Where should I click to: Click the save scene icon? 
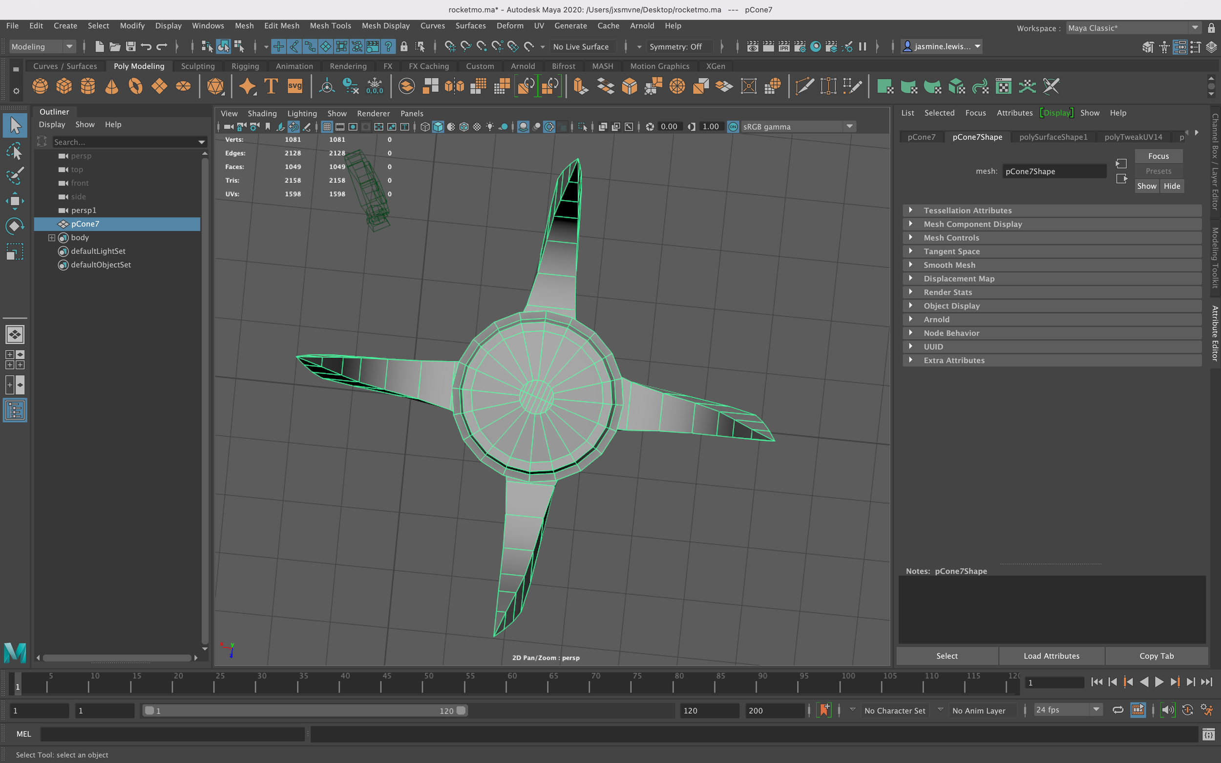point(131,46)
